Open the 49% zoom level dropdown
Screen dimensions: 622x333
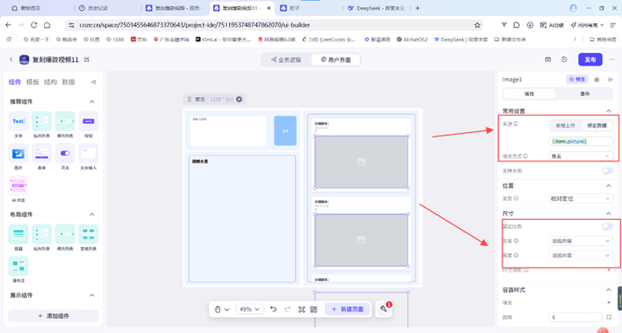coord(250,310)
